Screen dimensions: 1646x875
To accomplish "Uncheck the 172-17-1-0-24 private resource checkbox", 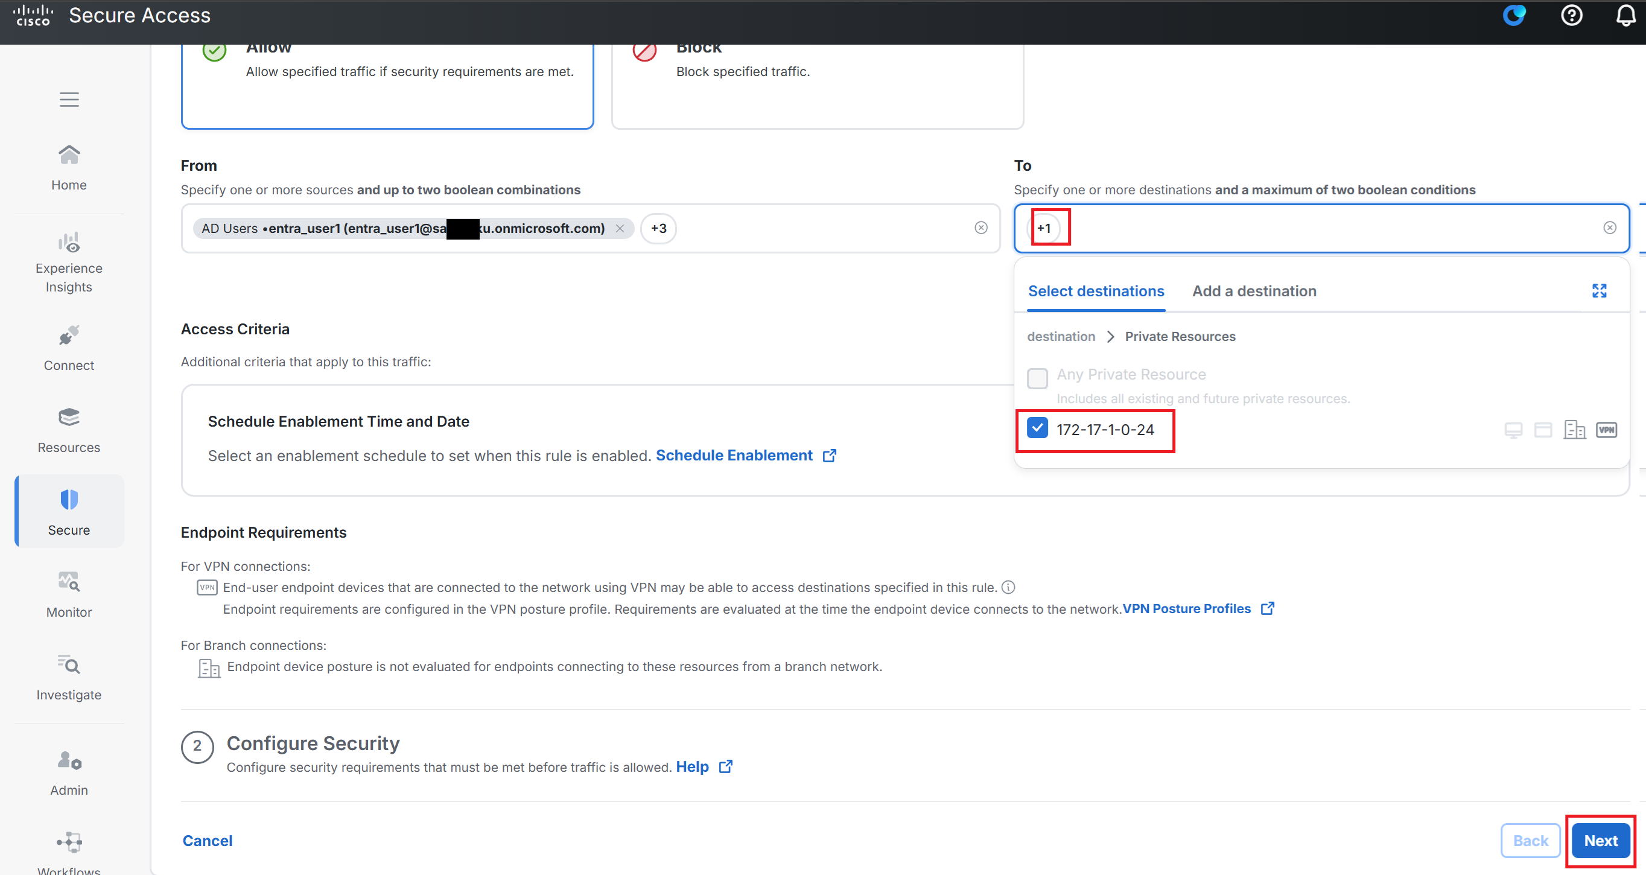I will pyautogui.click(x=1037, y=428).
